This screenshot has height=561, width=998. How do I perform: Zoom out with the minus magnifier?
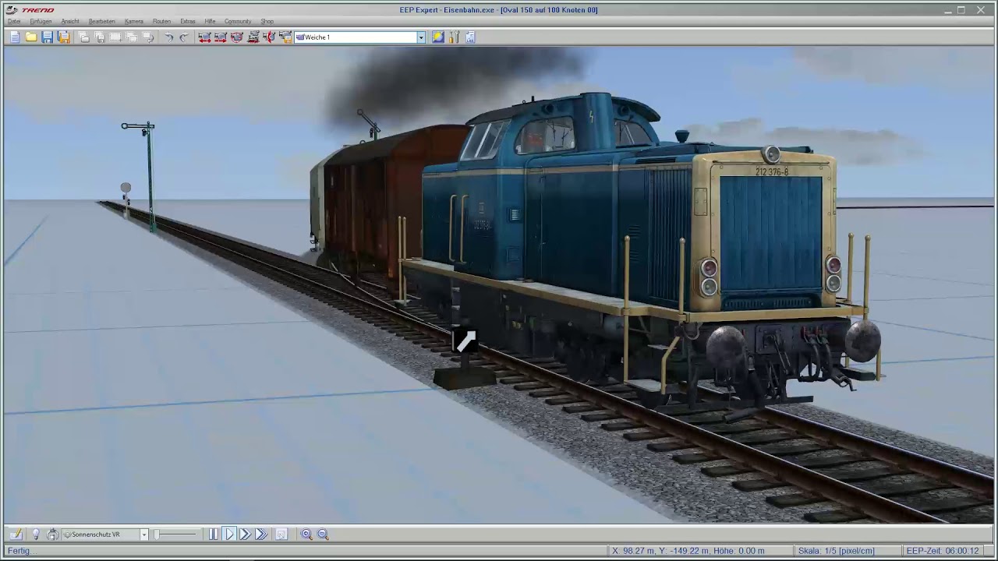[x=323, y=534]
